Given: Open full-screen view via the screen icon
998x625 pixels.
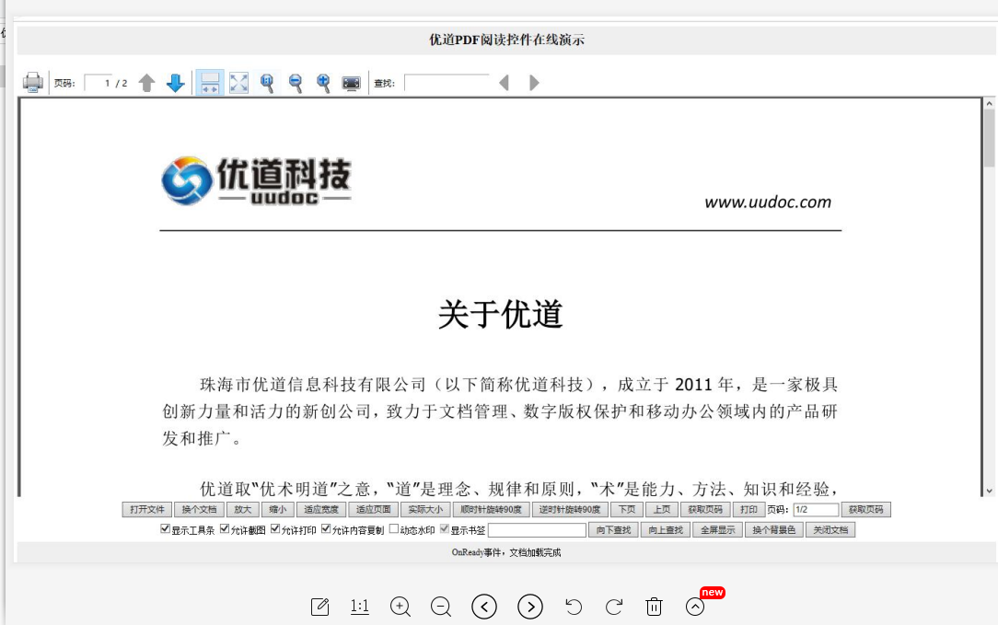Looking at the screenshot, I should click(351, 82).
